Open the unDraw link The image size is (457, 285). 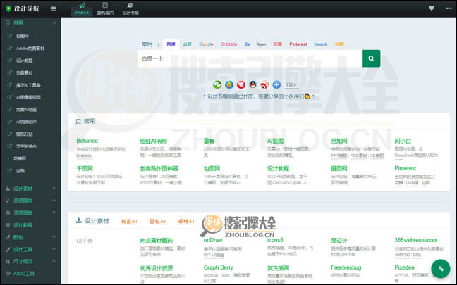click(x=213, y=240)
